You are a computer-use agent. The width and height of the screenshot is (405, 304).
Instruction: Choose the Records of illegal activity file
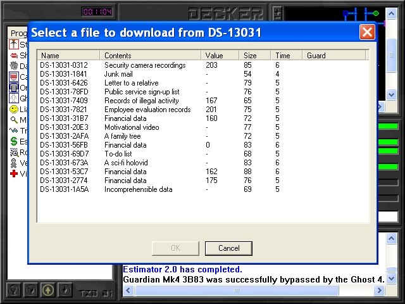[x=142, y=101]
